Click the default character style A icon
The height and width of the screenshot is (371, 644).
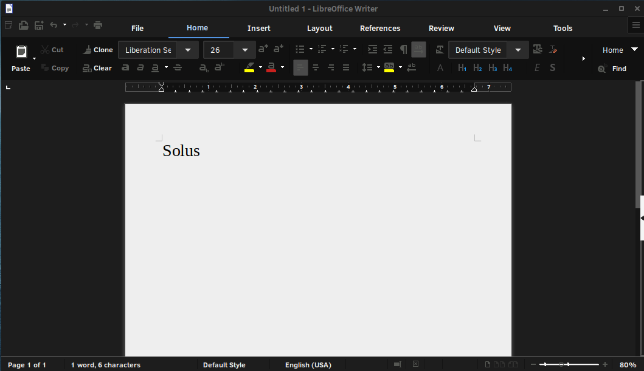[x=440, y=68]
